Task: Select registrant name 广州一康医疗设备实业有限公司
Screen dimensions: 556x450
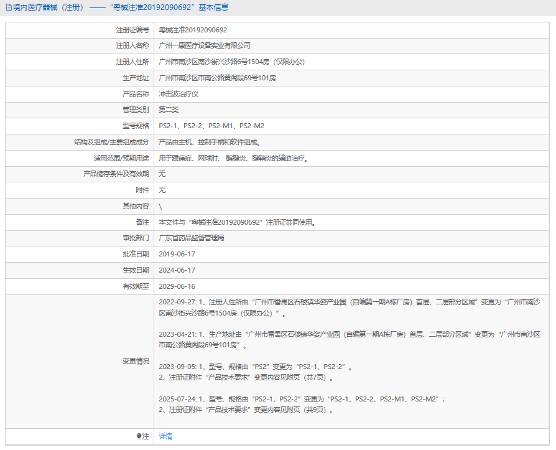Action: tap(205, 46)
